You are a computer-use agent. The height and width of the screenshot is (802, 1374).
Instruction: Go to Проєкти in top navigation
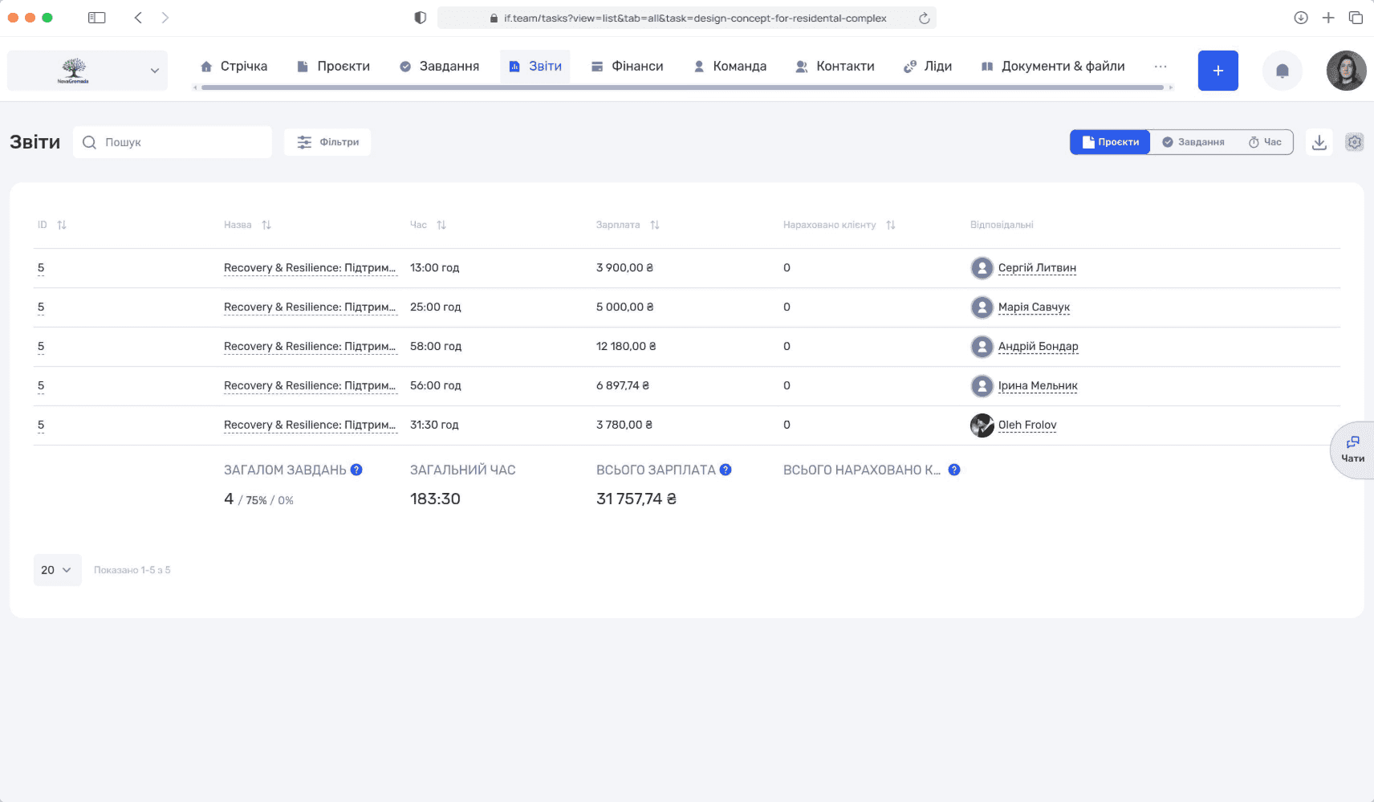click(x=333, y=67)
